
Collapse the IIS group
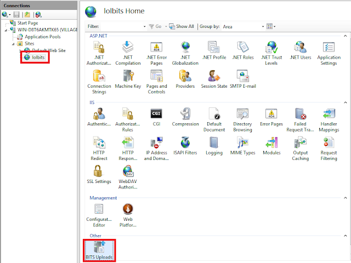pyautogui.click(x=345, y=102)
